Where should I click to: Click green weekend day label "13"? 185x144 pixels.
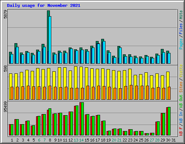76,140
